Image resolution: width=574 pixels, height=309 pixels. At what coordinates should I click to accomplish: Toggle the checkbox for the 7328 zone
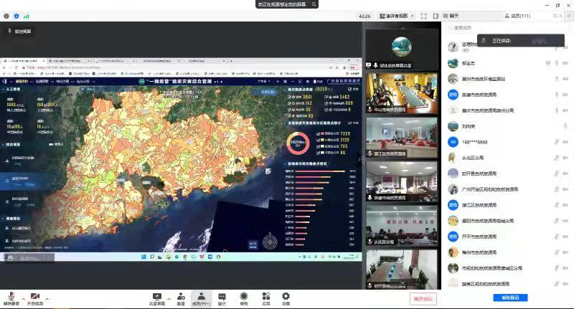pos(318,134)
